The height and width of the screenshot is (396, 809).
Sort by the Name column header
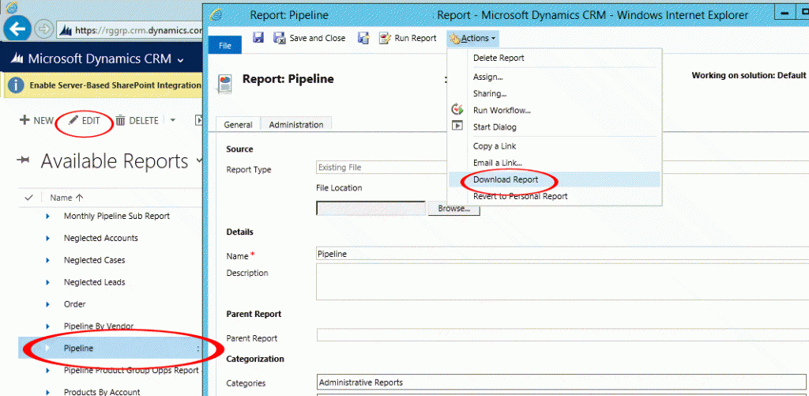tap(67, 198)
